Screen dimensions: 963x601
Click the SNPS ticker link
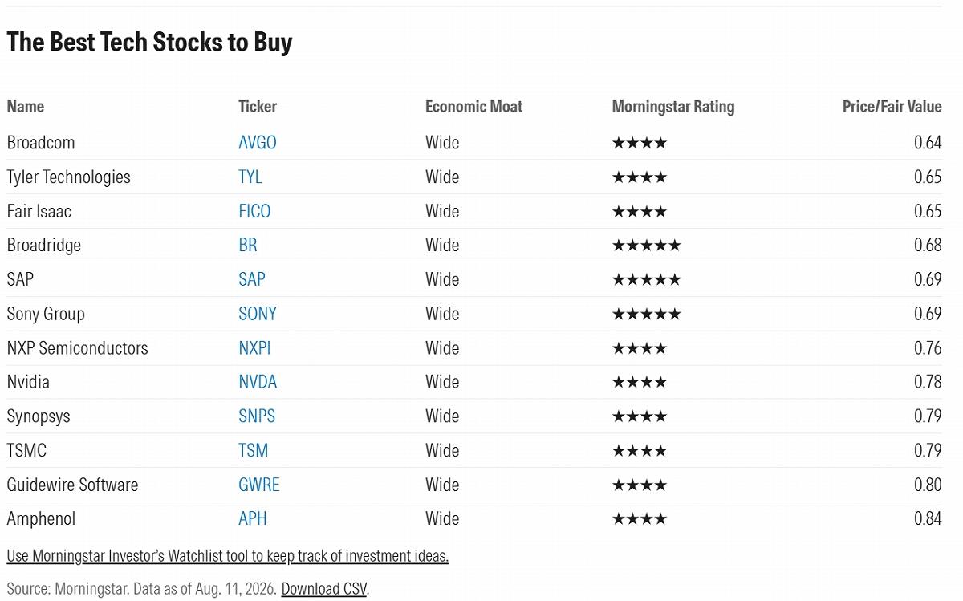coord(257,416)
